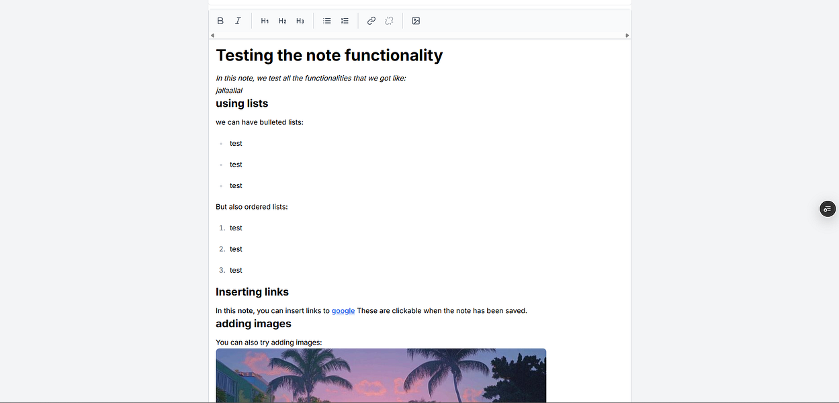Select the 'using lists' section heading
The height and width of the screenshot is (403, 839).
(242, 103)
